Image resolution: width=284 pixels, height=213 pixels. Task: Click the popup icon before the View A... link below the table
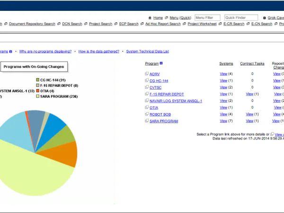tap(272, 134)
